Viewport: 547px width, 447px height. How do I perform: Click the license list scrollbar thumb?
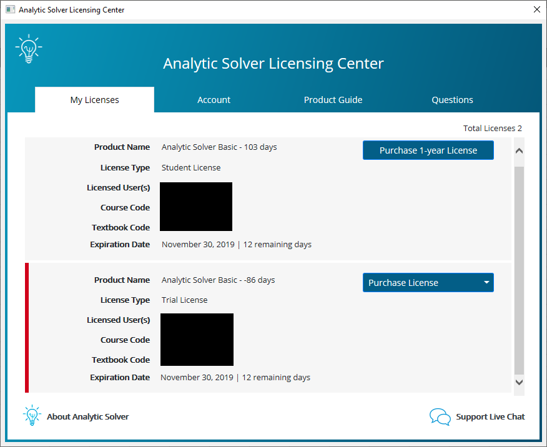[519, 270]
